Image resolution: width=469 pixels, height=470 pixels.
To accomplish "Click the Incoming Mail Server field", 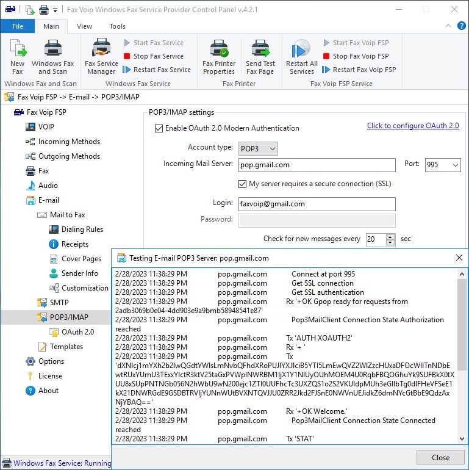I will coord(317,165).
